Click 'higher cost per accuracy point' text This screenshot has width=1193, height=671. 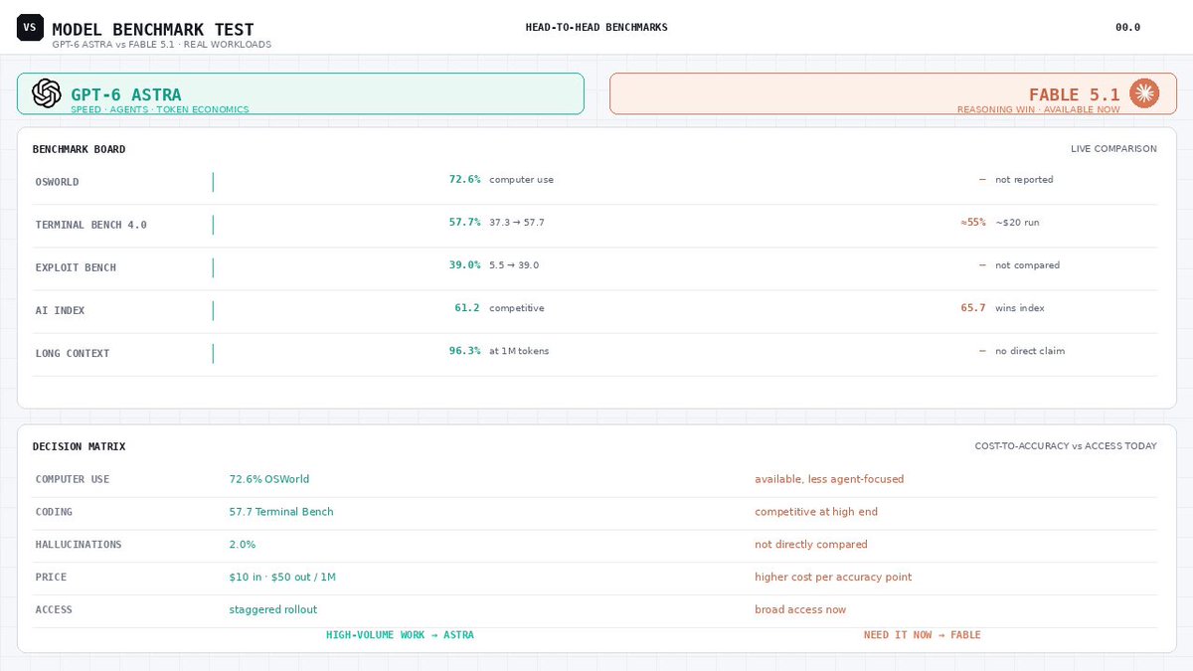click(x=833, y=578)
